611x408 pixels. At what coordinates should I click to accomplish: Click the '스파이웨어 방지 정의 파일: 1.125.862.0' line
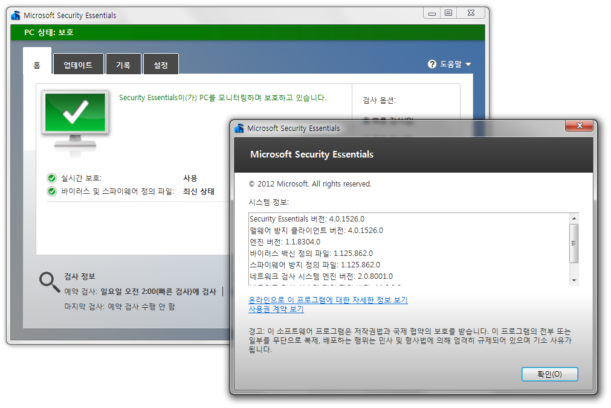[x=315, y=265]
